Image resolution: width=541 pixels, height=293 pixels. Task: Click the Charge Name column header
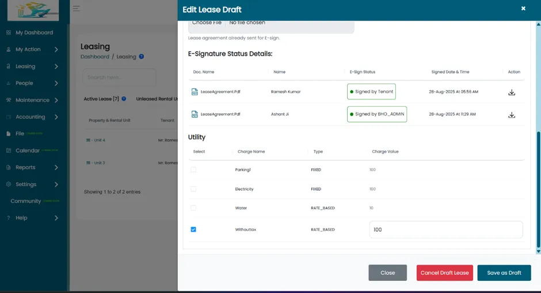coord(251,152)
